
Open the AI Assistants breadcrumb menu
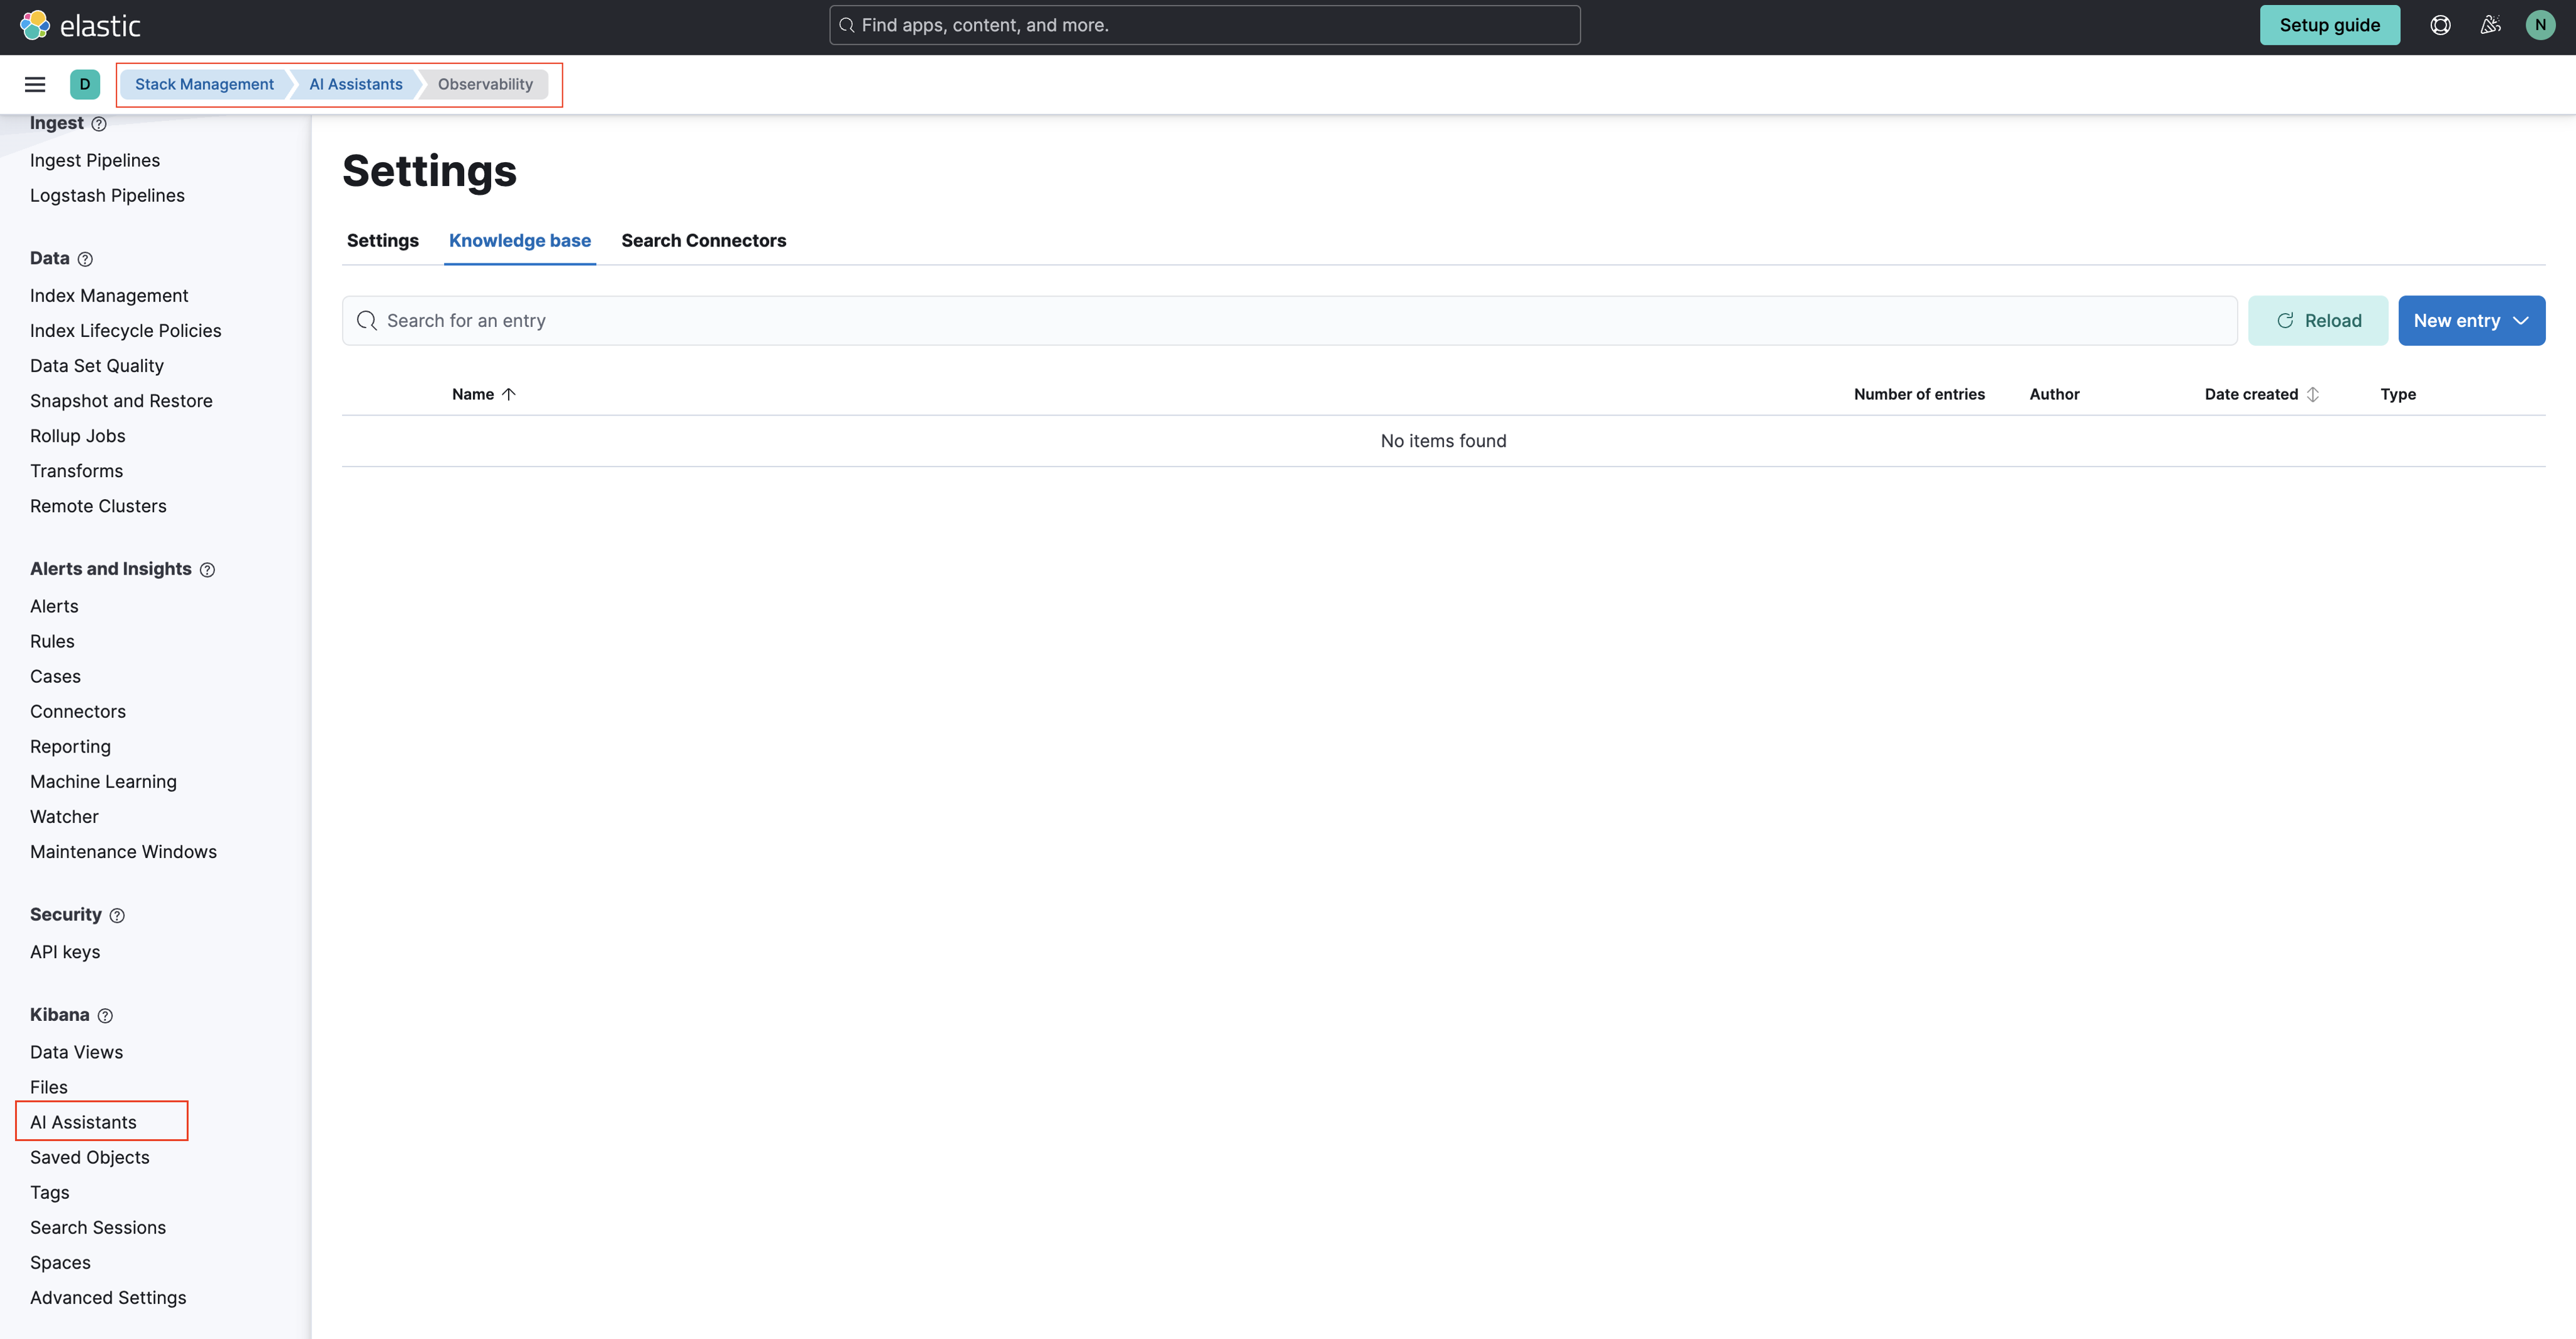pyautogui.click(x=355, y=84)
